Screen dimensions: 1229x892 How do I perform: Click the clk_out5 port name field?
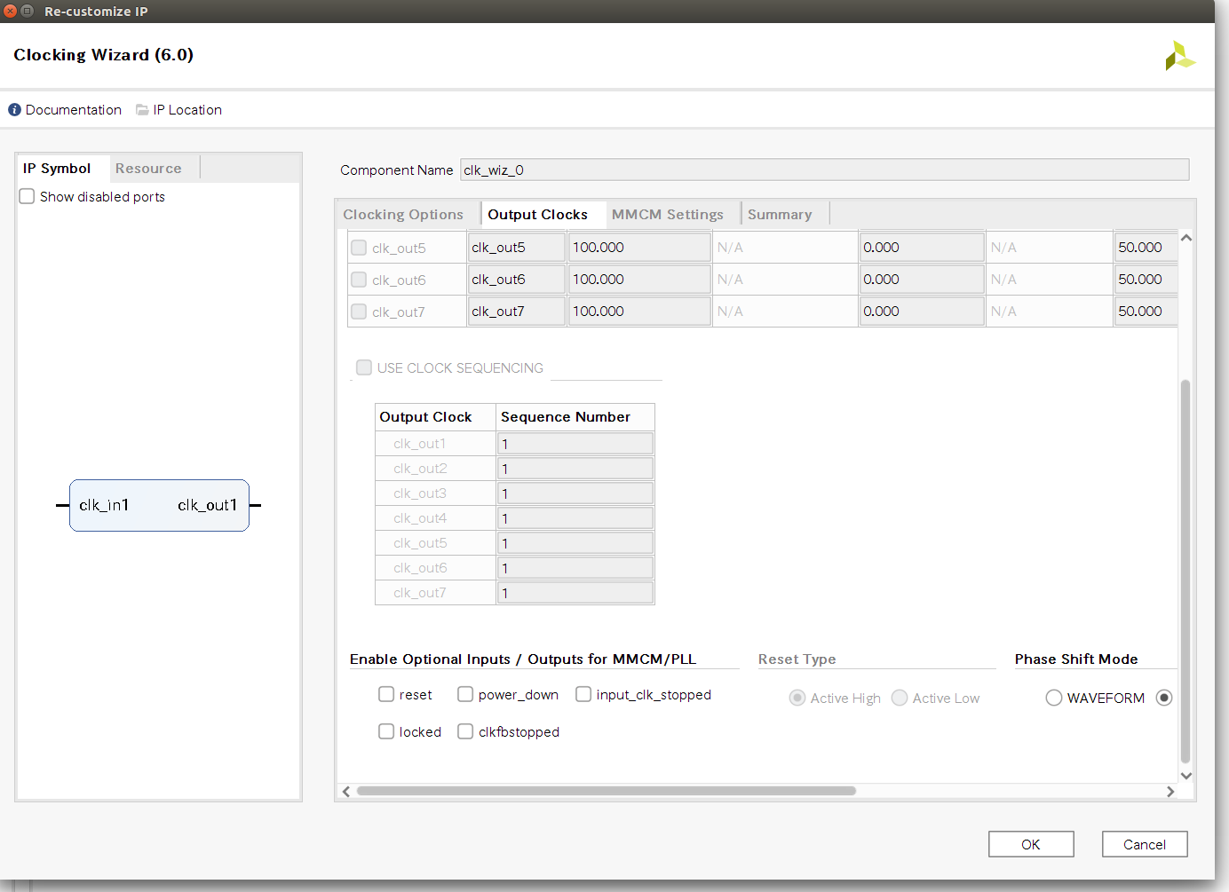[517, 248]
